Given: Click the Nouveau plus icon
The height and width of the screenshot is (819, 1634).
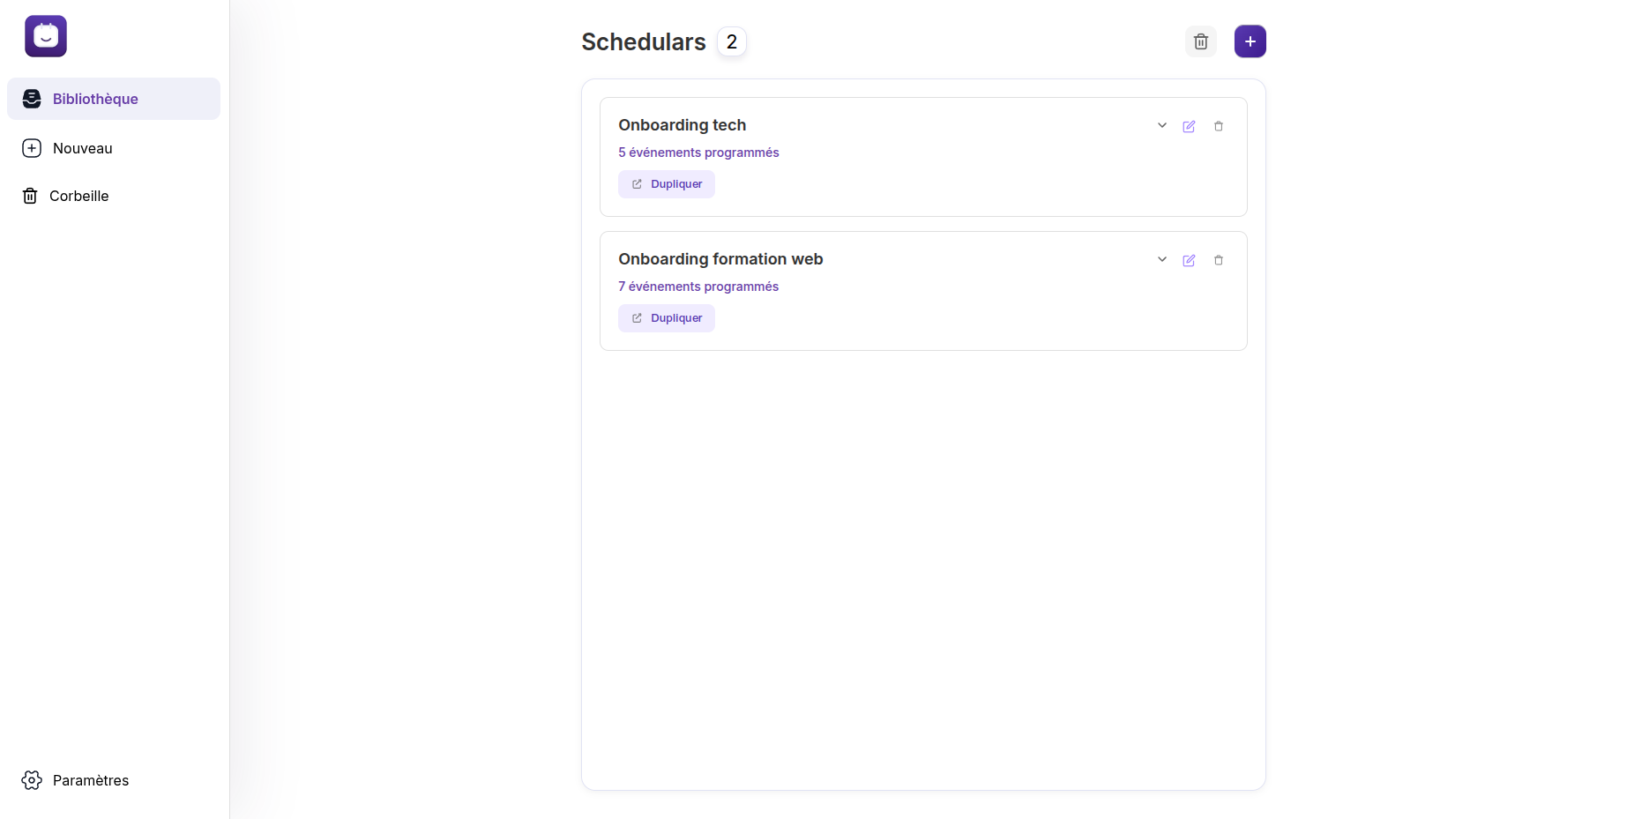Looking at the screenshot, I should pos(32,148).
